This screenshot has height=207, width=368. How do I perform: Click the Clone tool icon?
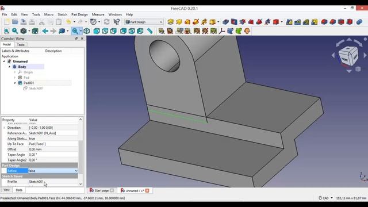coord(247,31)
